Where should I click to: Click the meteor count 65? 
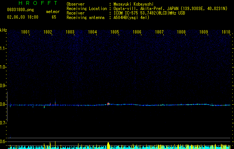pyautogui.click(x=54, y=17)
